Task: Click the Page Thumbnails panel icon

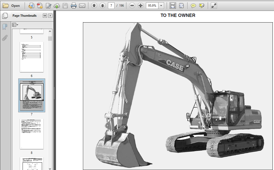Action: pos(5,16)
